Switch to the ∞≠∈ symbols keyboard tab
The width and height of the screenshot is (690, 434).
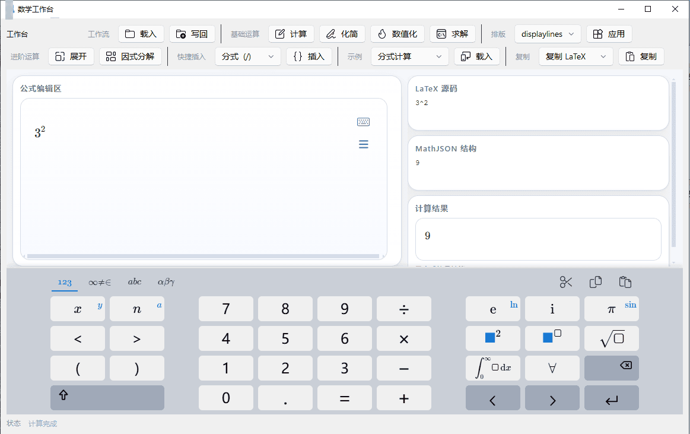(100, 282)
